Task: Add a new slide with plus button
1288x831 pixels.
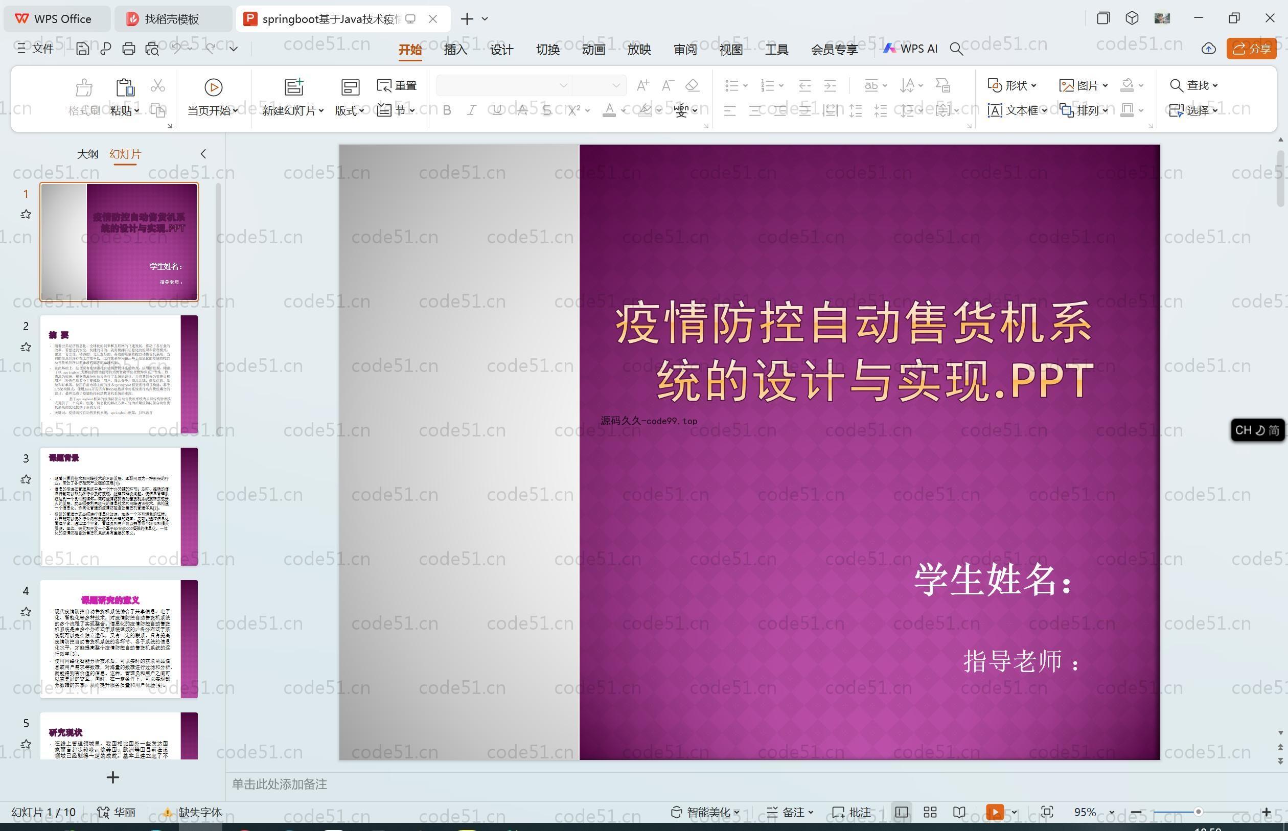Action: click(x=113, y=777)
